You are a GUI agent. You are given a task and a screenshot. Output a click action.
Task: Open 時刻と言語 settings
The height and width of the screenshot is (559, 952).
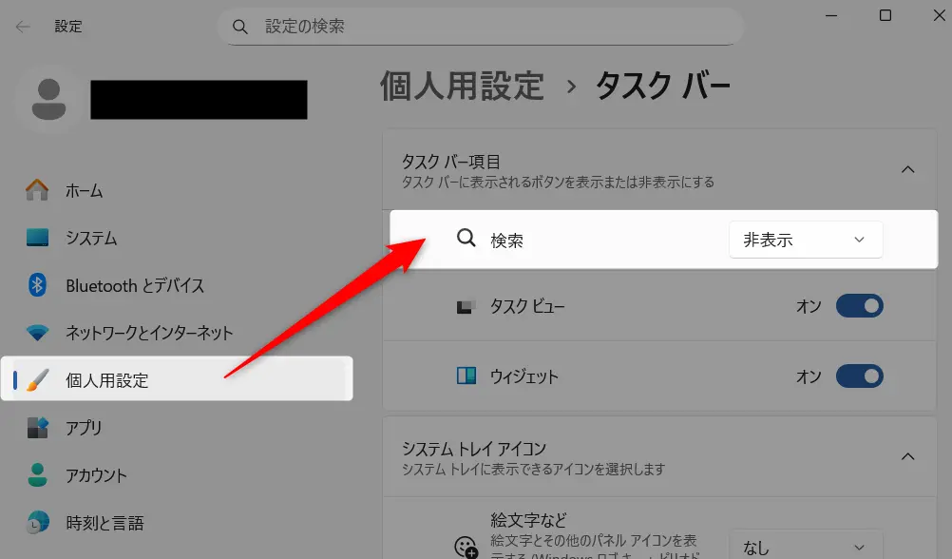pyautogui.click(x=36, y=522)
